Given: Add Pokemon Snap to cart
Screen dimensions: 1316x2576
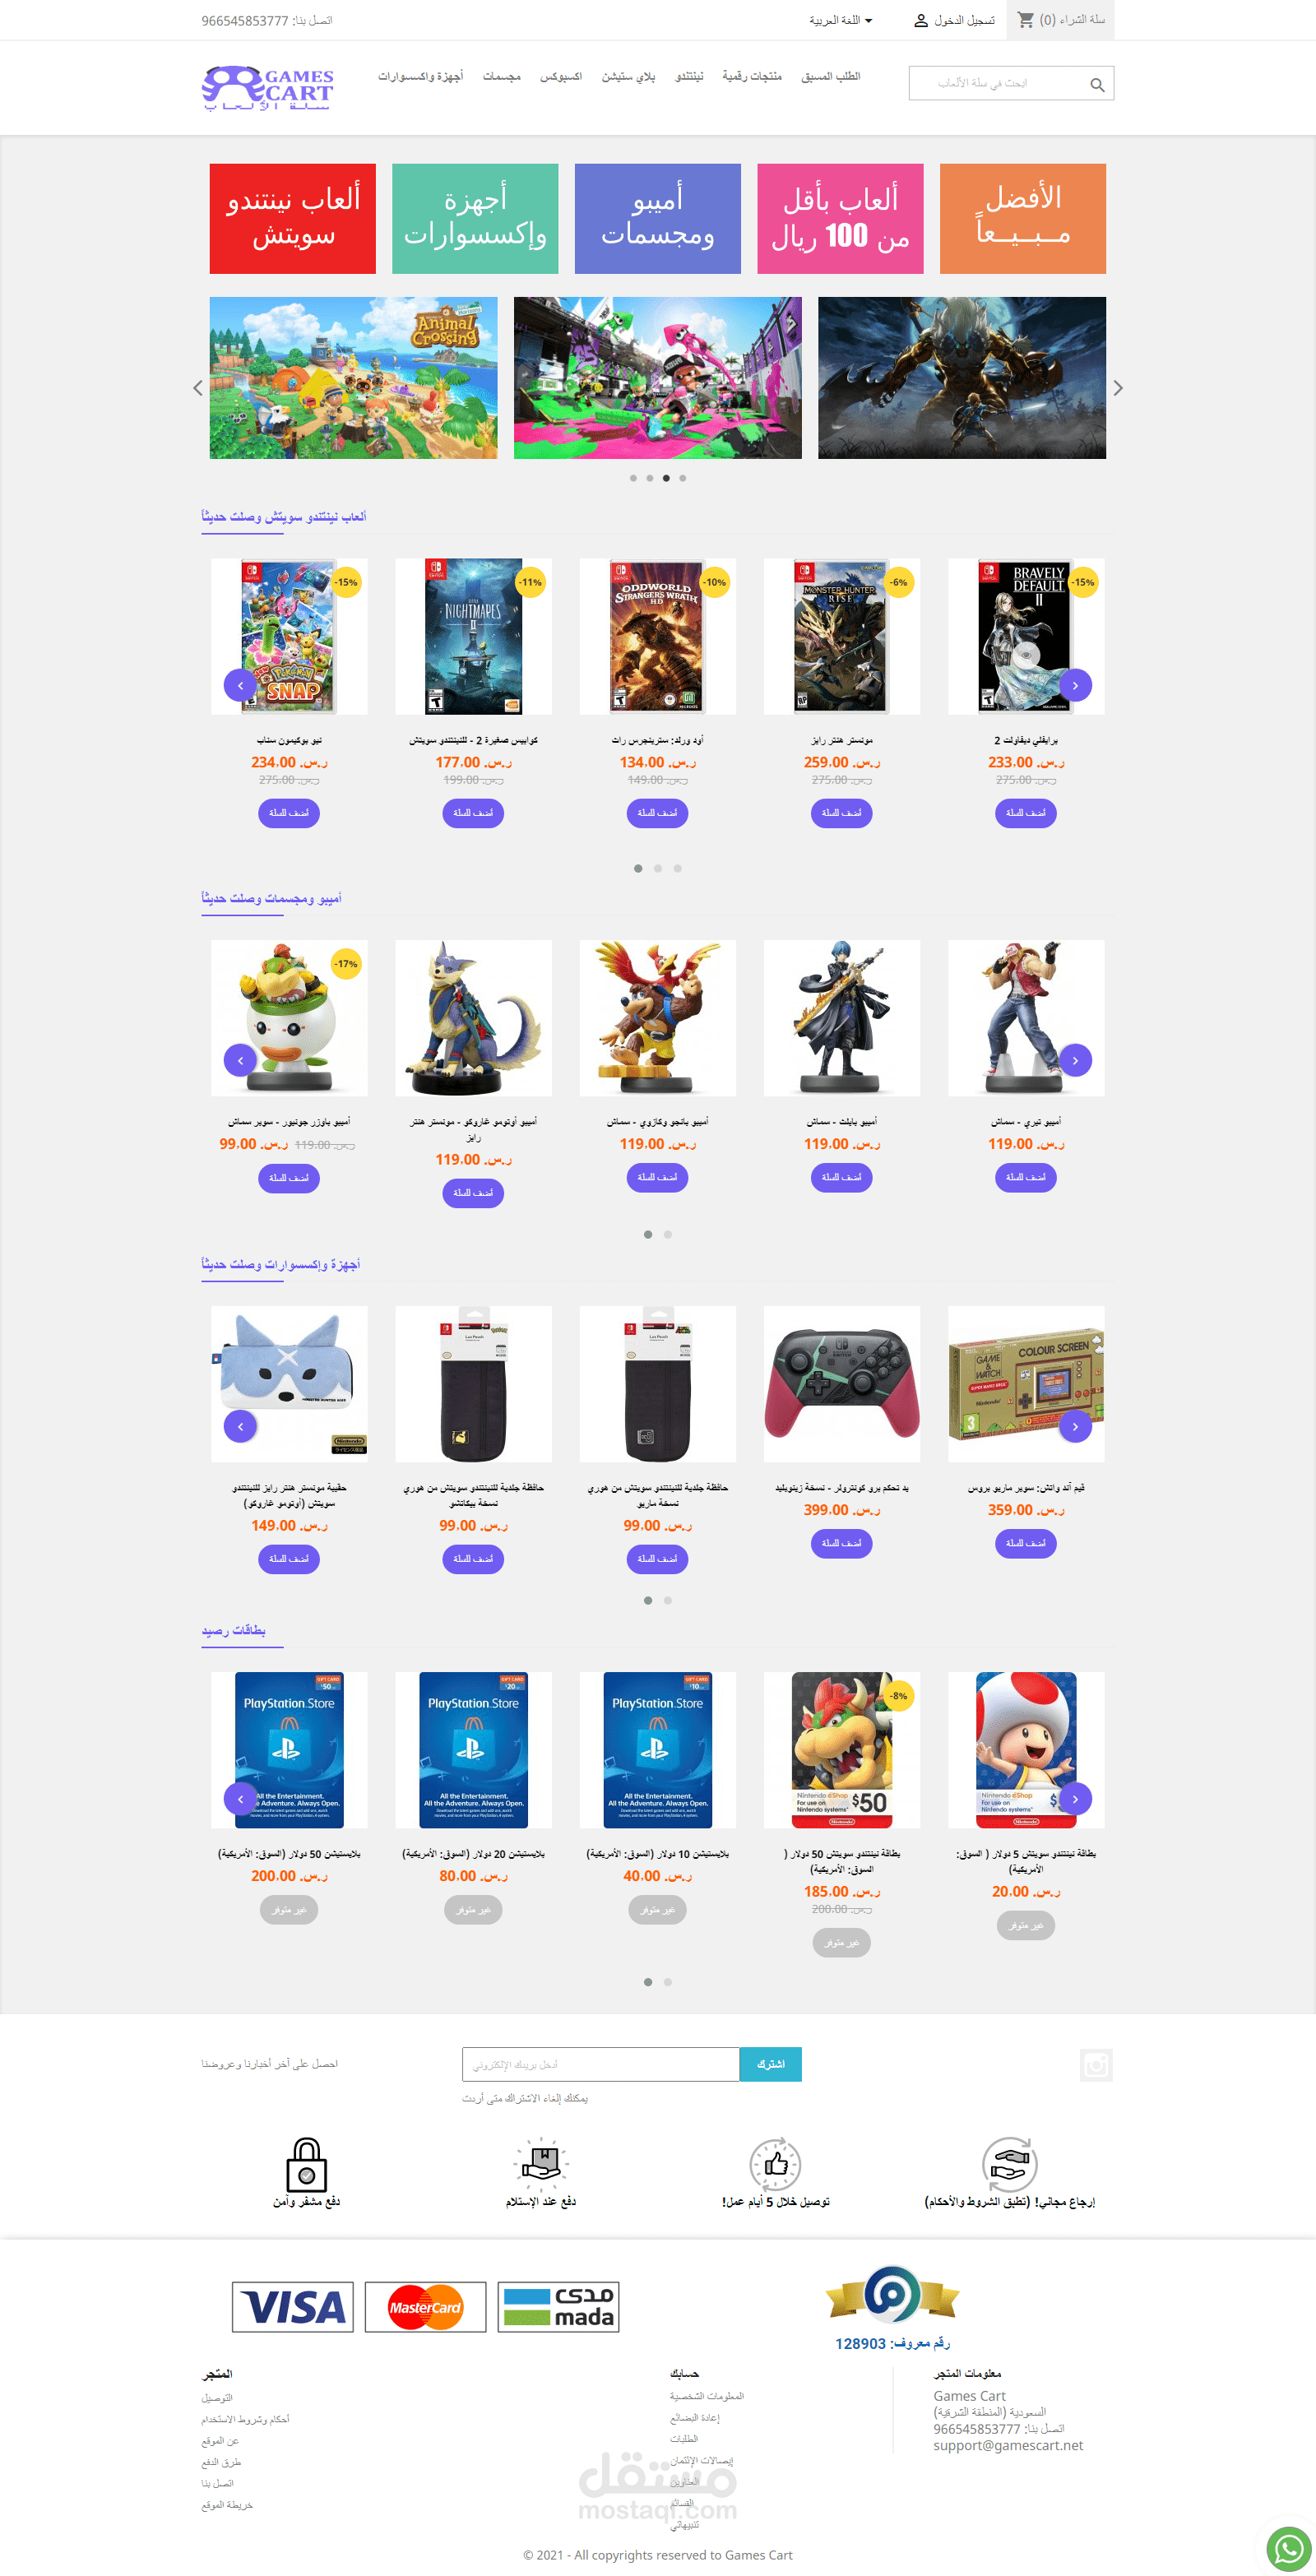Looking at the screenshot, I should click(x=289, y=813).
